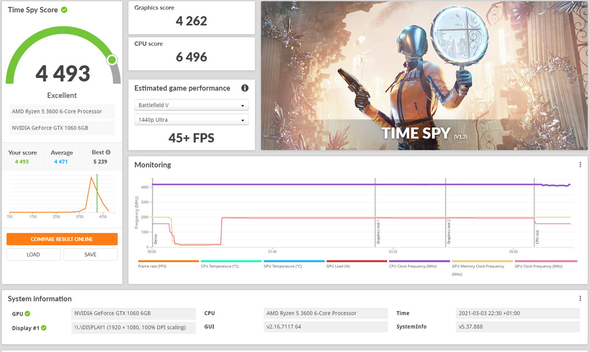Click the GPU Load legend indicator

(356, 261)
